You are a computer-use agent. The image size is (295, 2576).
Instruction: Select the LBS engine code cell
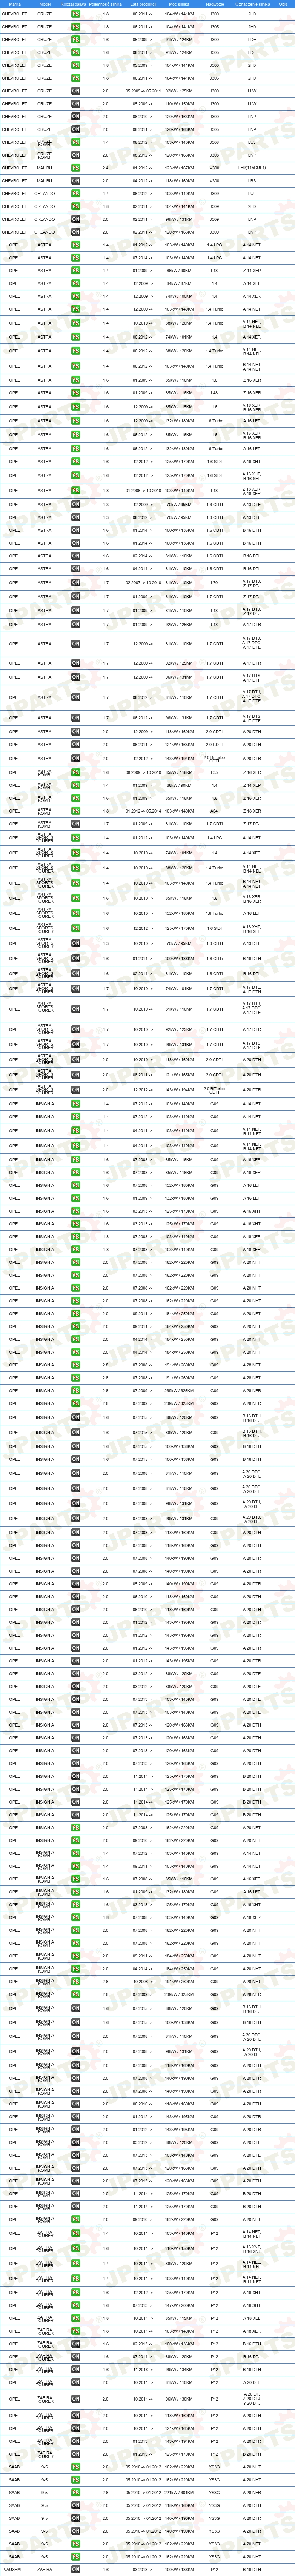pyautogui.click(x=252, y=181)
